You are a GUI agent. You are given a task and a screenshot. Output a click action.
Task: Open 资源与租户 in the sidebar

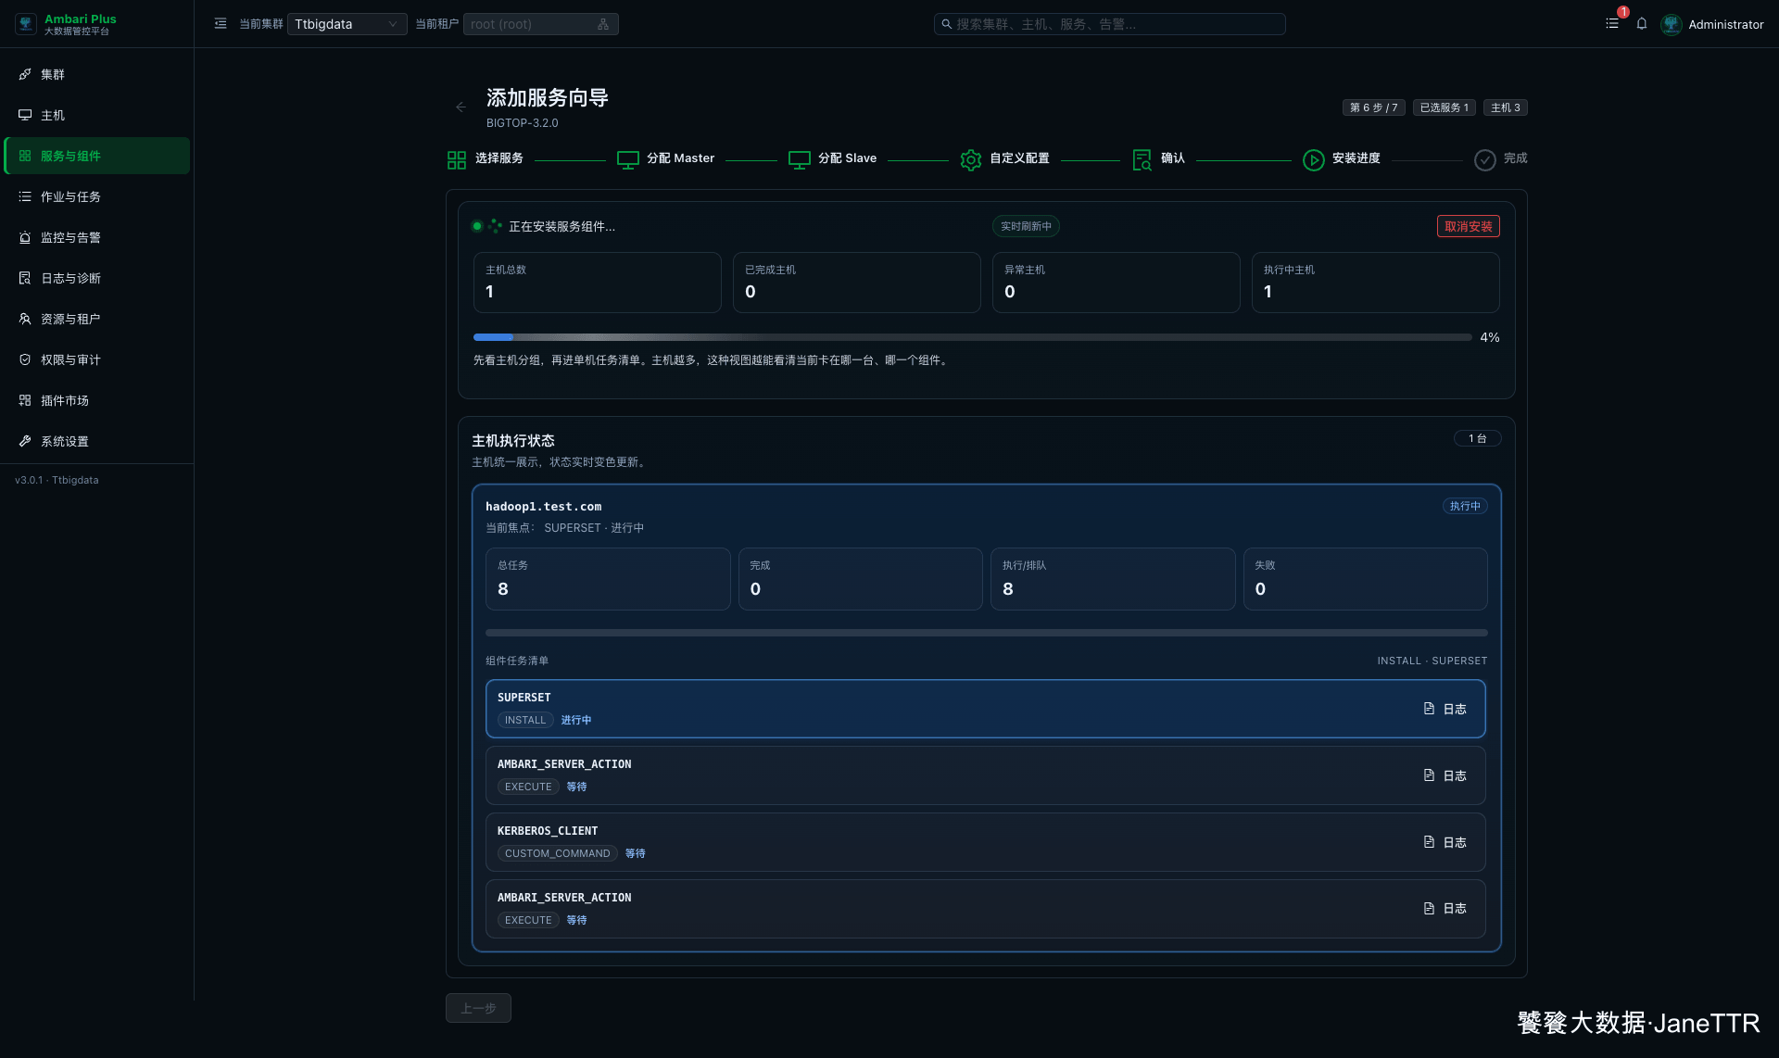[97, 319]
